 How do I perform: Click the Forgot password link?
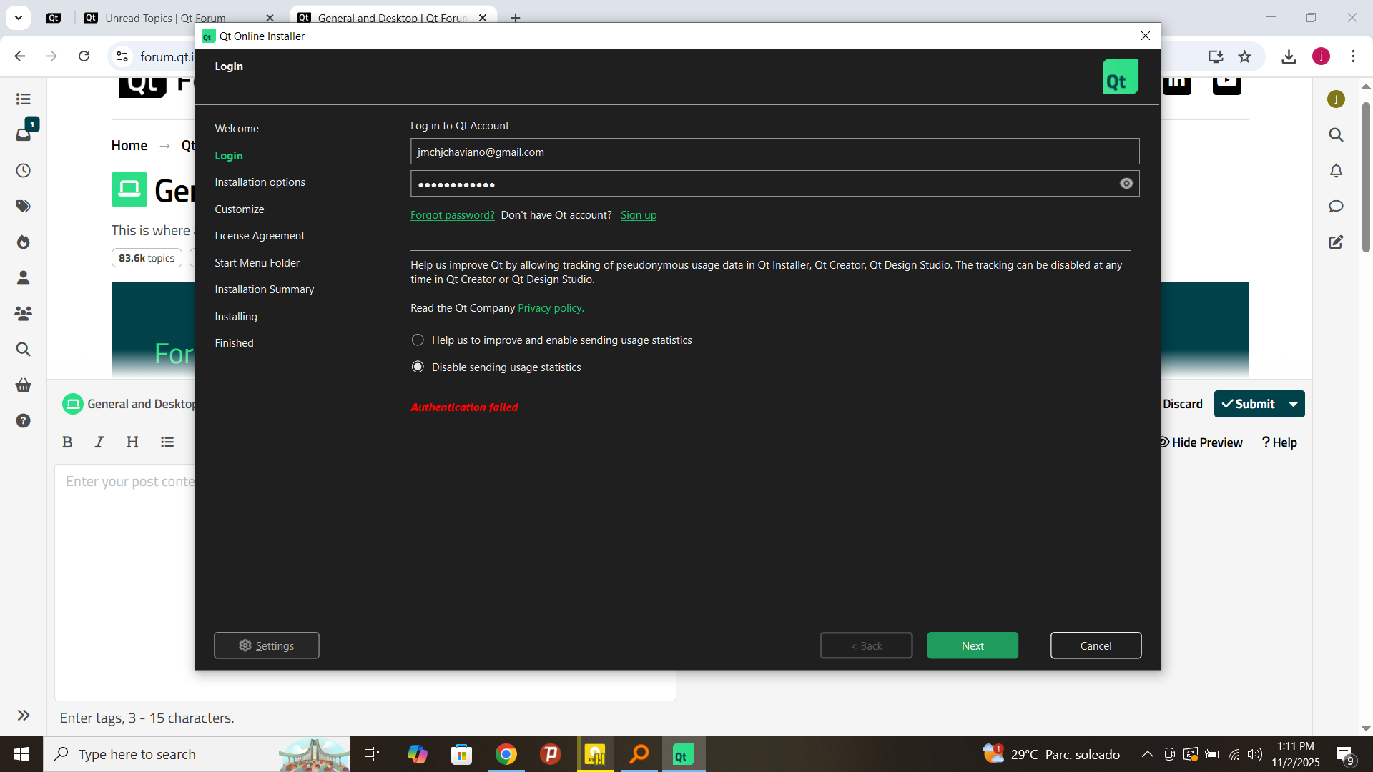click(x=452, y=215)
